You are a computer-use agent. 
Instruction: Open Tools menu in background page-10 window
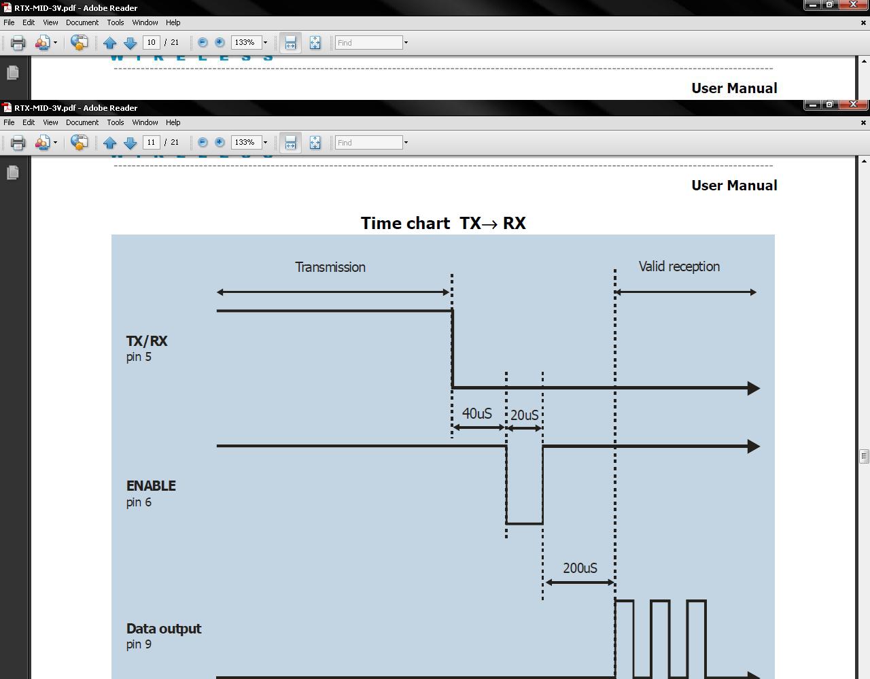[x=115, y=22]
